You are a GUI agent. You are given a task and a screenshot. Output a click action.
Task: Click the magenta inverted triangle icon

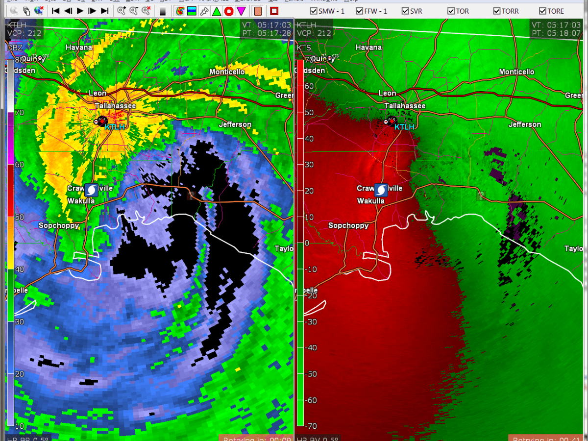(241, 11)
